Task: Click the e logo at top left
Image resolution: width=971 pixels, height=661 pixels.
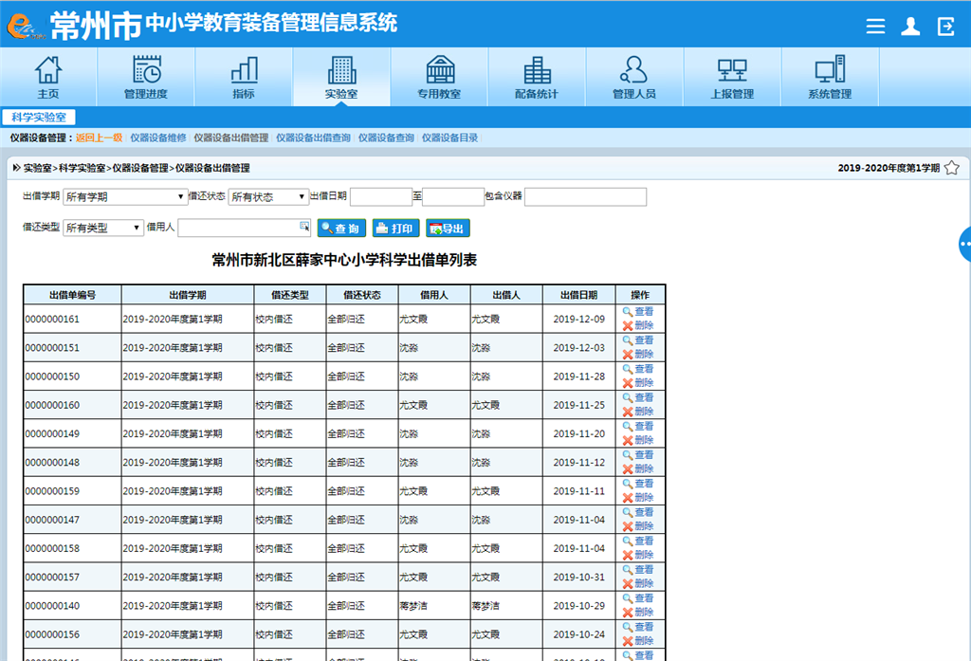Action: 24,27
